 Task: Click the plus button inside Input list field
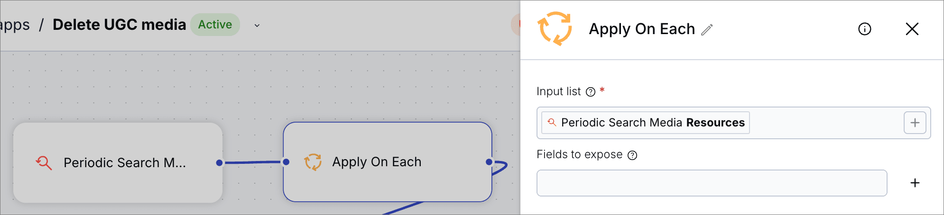pyautogui.click(x=915, y=123)
